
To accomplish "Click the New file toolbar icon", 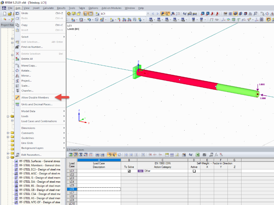I will (5, 14).
